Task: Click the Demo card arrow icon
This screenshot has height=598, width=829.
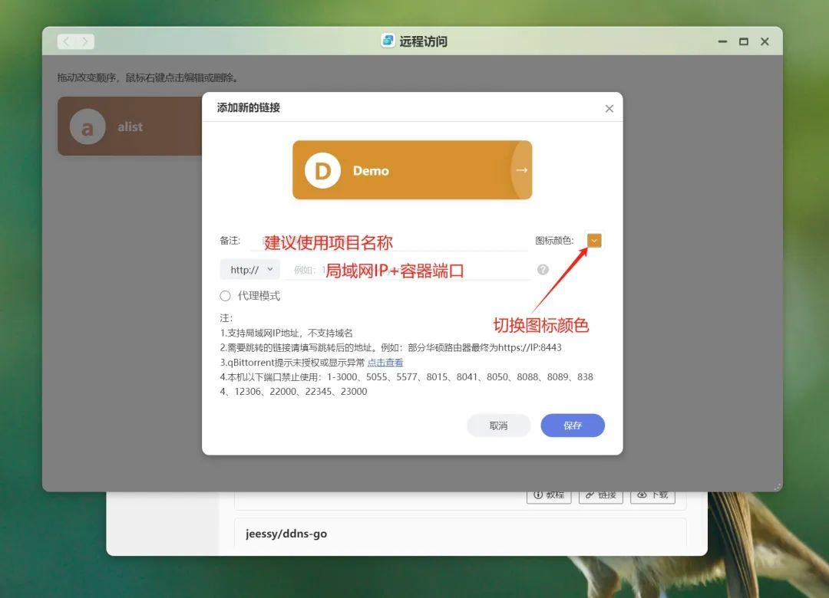Action: pos(521,170)
